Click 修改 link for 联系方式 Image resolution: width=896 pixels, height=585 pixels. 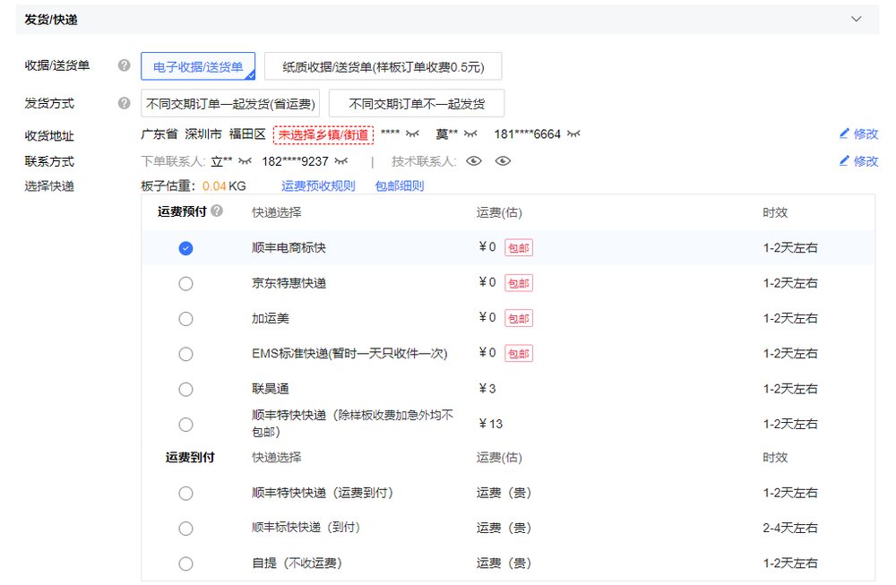[x=858, y=161]
